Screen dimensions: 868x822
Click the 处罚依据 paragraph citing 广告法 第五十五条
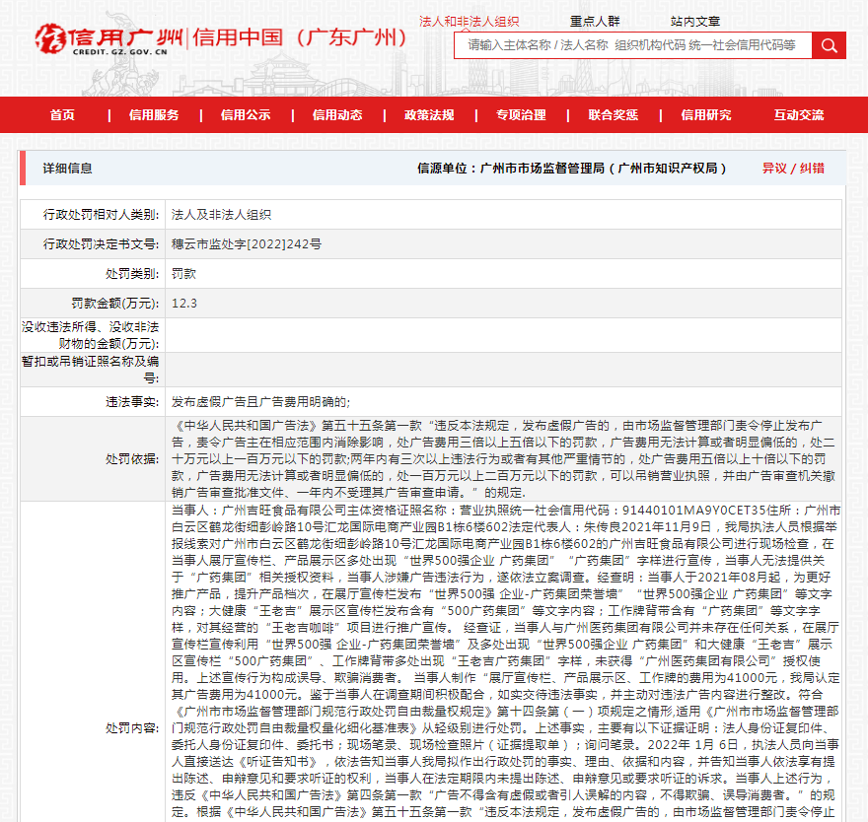point(503,459)
